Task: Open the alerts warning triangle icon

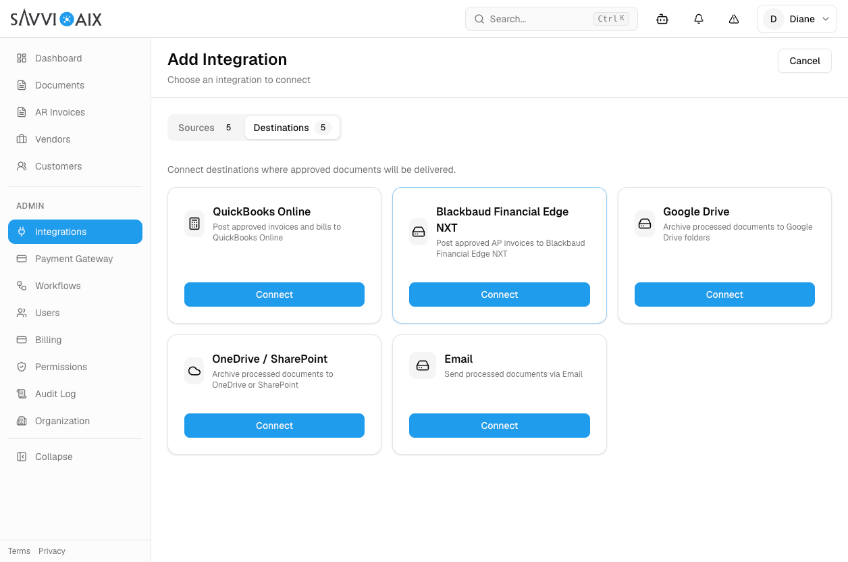Action: point(734,19)
